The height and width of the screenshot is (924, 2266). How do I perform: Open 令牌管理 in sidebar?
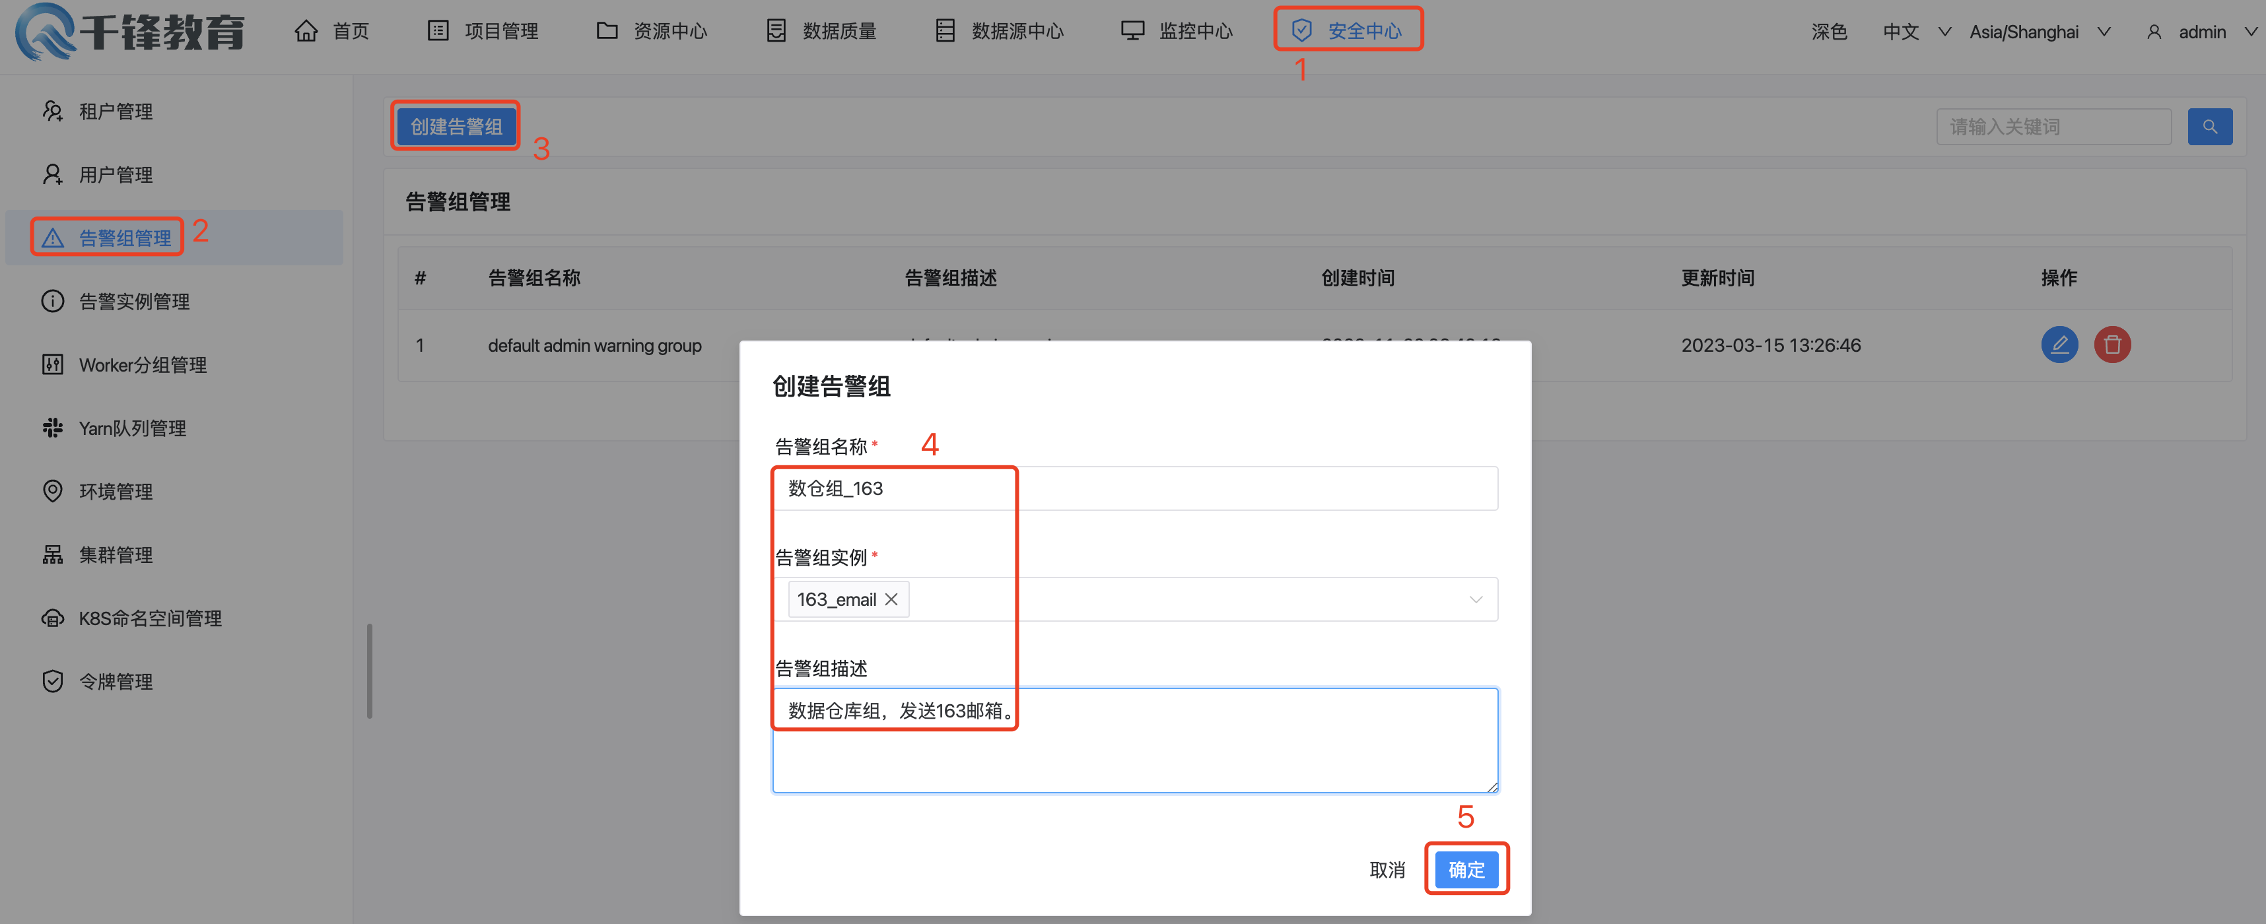point(116,681)
